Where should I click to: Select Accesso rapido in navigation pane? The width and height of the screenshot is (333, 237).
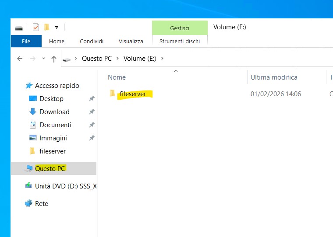57,86
